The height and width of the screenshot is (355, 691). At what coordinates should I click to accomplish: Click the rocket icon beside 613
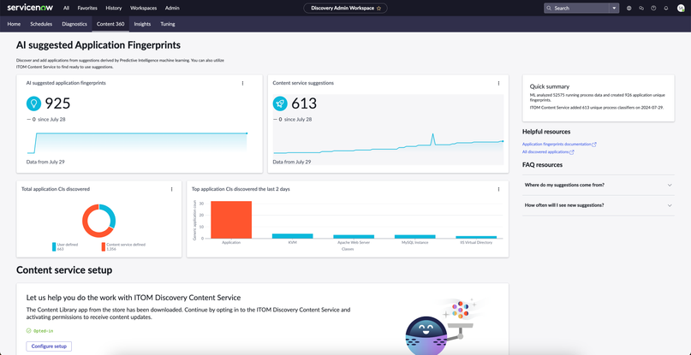280,104
